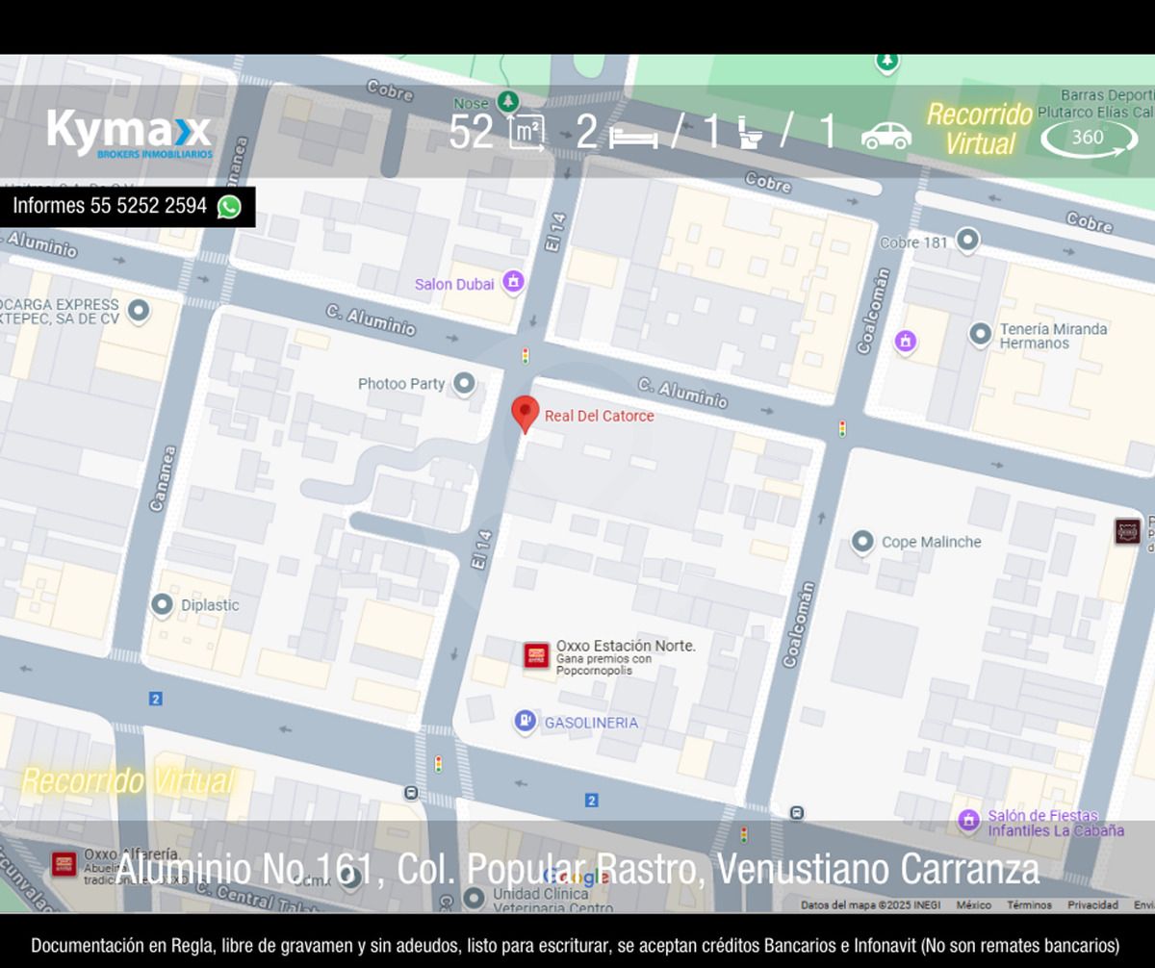The height and width of the screenshot is (968, 1155).
Task: Click the toilet bathrooms icon
Action: coord(750,134)
